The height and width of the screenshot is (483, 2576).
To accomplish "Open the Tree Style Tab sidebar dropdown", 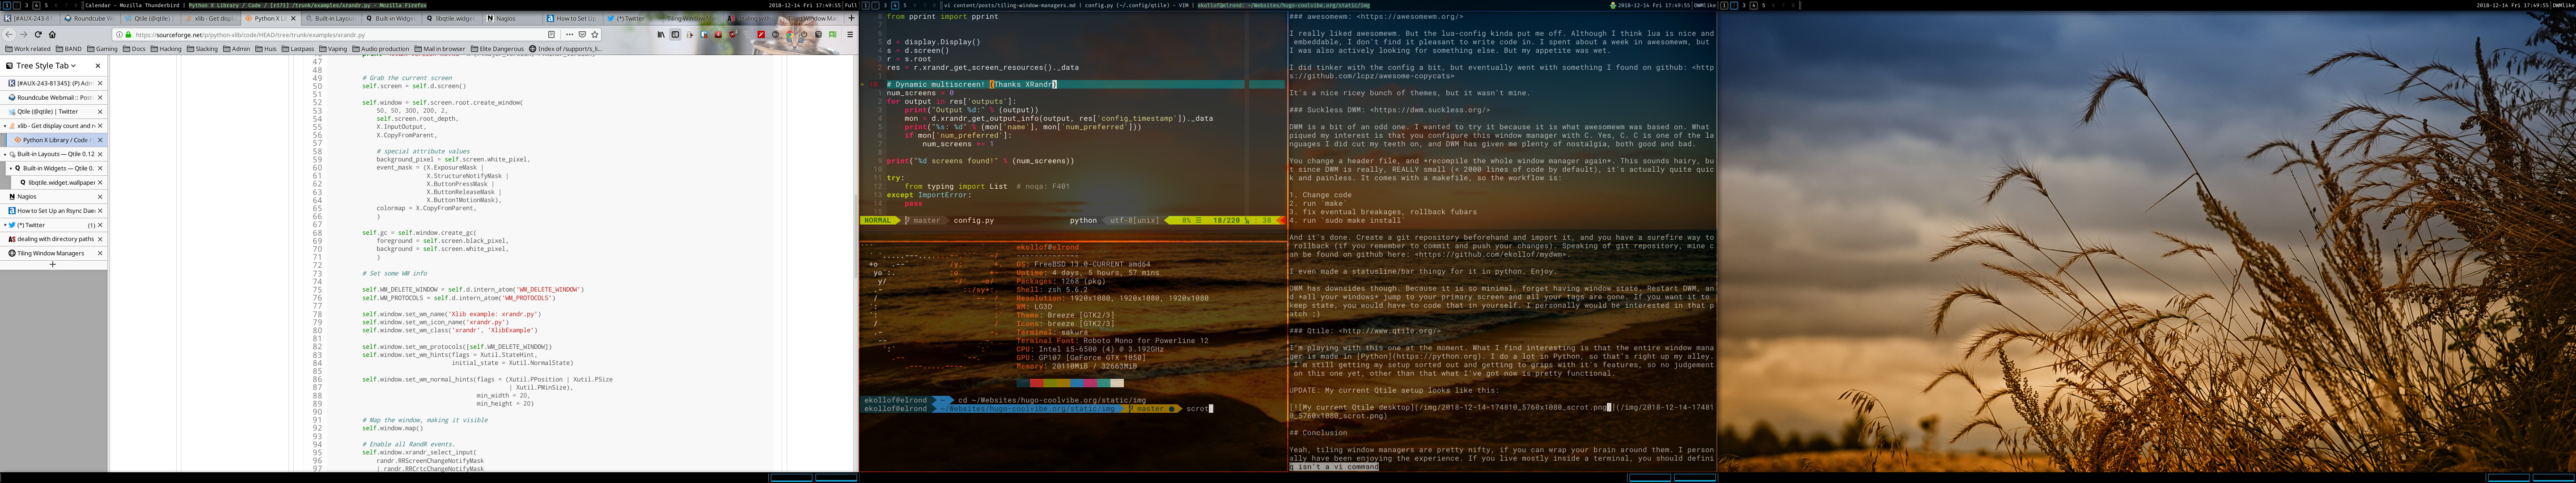I will pyautogui.click(x=73, y=66).
